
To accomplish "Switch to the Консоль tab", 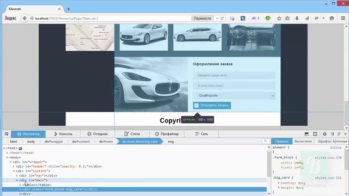I will [x=63, y=134].
